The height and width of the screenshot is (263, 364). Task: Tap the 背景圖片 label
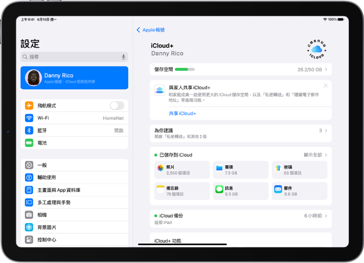click(47, 227)
